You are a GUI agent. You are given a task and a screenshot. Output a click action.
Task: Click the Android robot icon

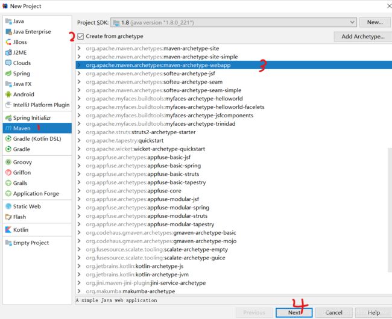click(x=8, y=94)
